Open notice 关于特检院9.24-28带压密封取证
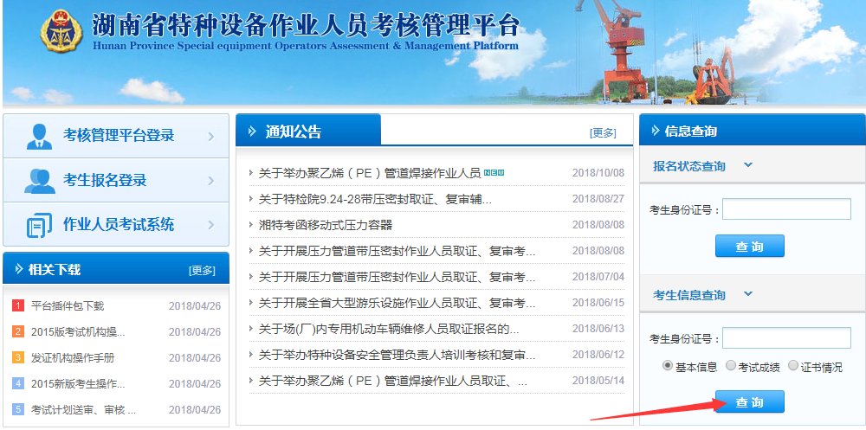866x430 pixels. tap(375, 199)
